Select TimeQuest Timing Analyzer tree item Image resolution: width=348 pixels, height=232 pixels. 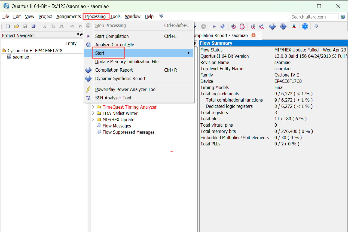[x=130, y=107]
